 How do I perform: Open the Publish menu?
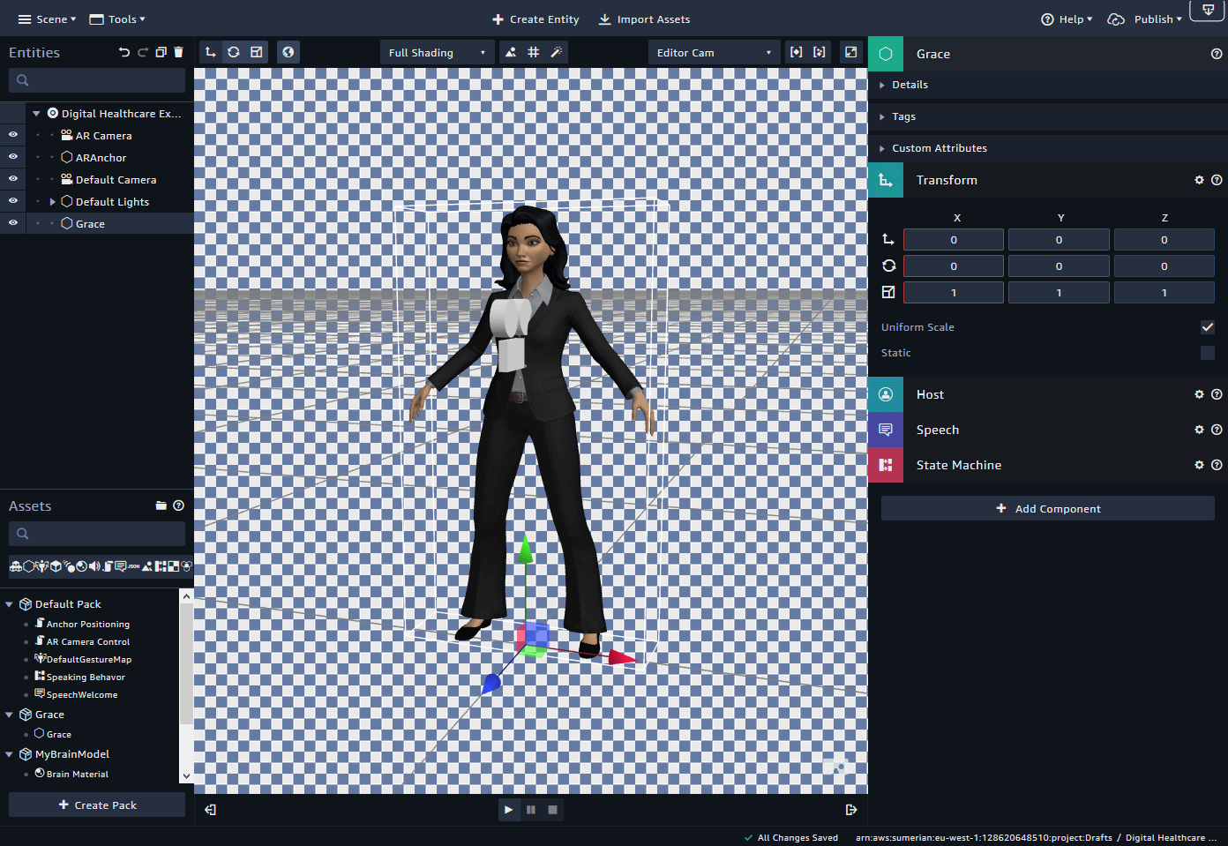1145,19
